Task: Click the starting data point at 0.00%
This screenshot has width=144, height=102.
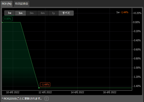Action: tap(2, 22)
